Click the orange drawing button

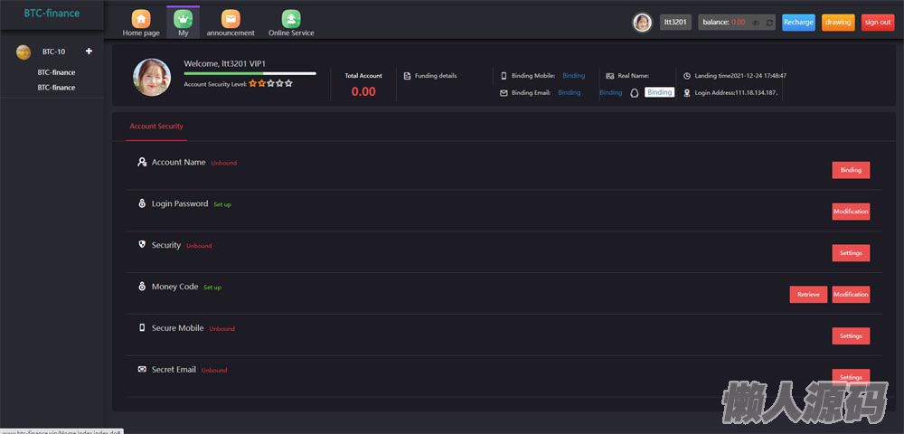point(838,23)
